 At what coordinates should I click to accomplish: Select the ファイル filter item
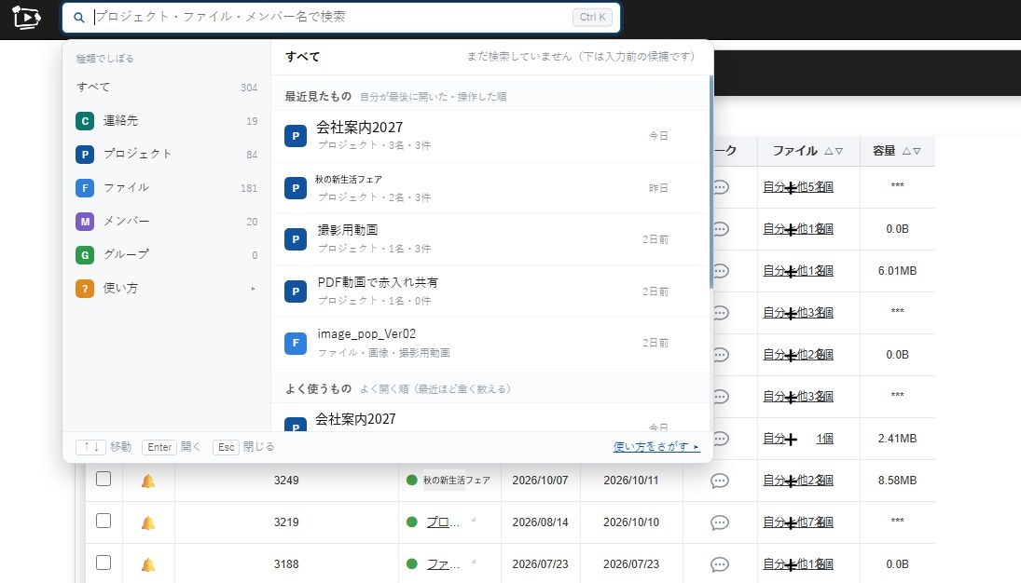167,188
